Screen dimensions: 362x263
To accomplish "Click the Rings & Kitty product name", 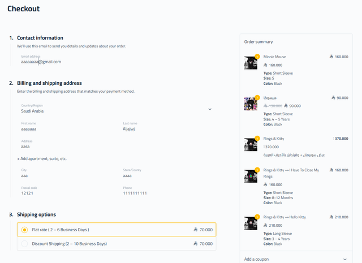I will (274, 139).
